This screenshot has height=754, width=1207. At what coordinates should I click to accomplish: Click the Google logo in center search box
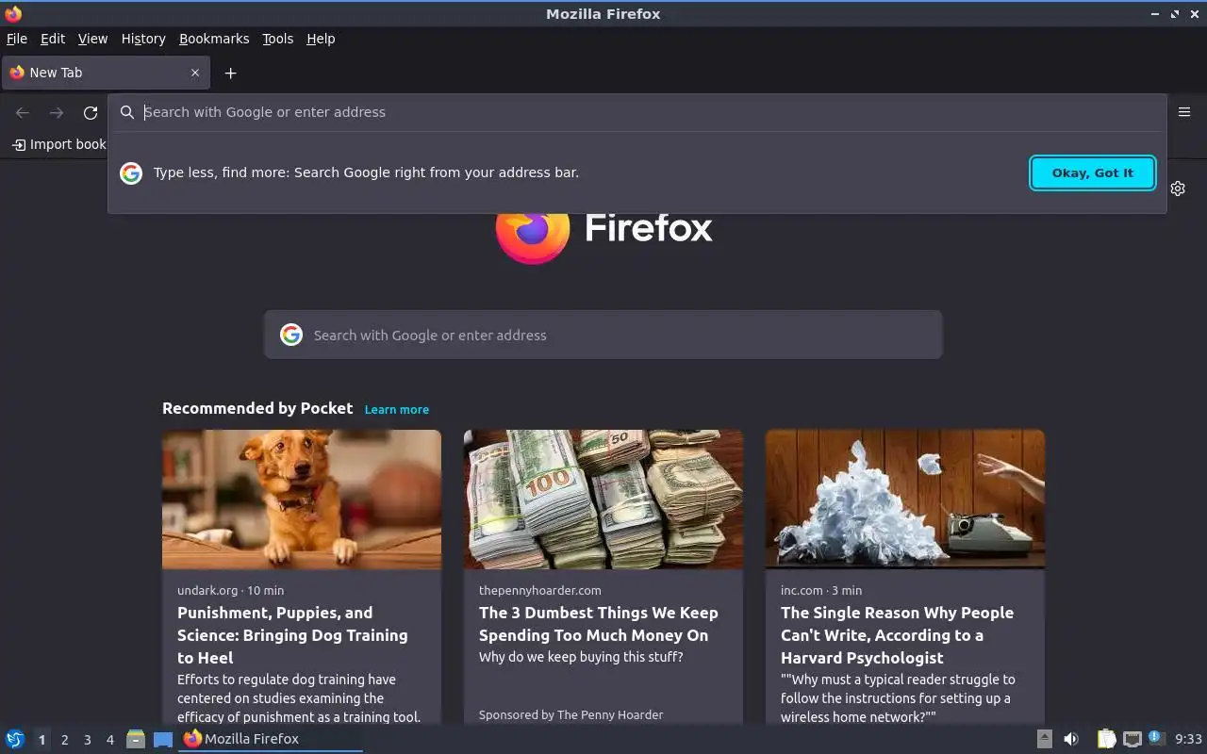click(x=291, y=335)
